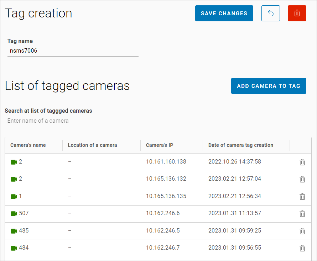
Task: Delete camera 507 from the tag
Action: point(302,214)
